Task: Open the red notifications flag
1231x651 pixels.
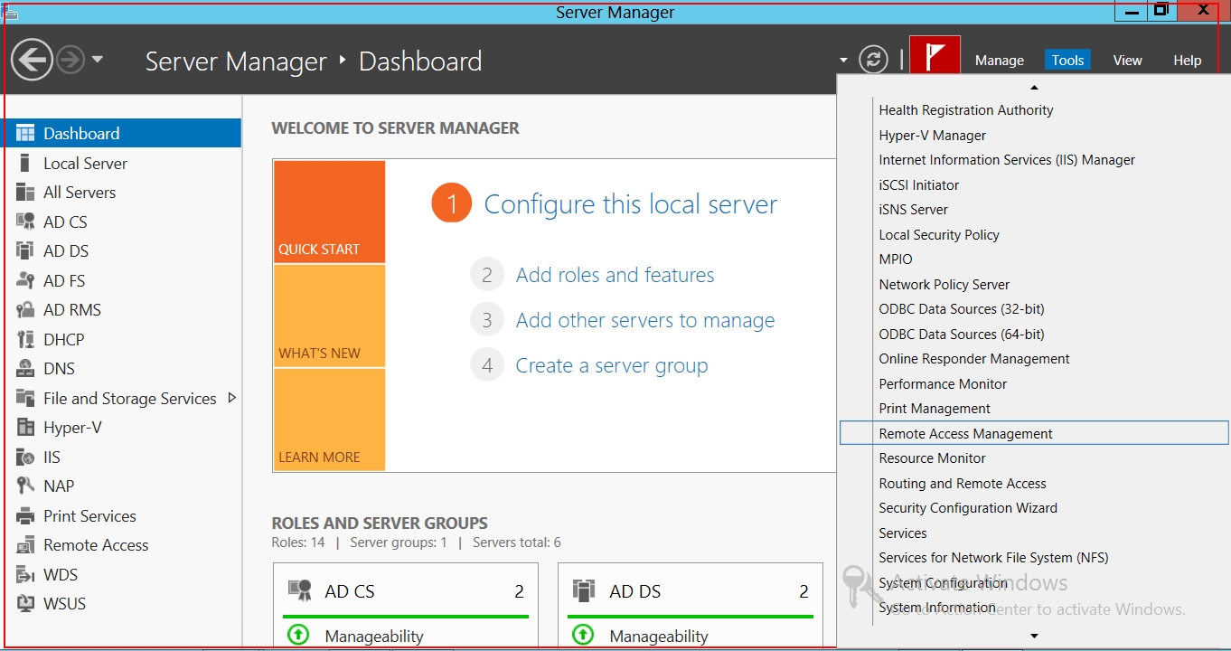Action: click(935, 59)
